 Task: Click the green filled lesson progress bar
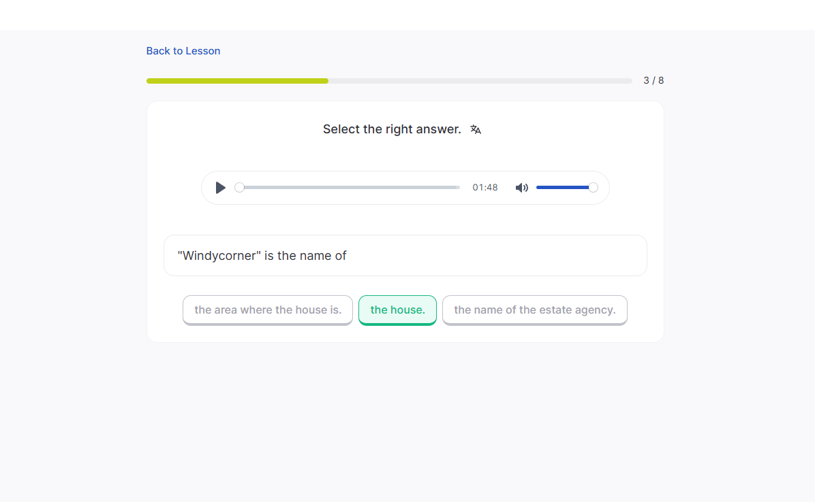click(237, 81)
